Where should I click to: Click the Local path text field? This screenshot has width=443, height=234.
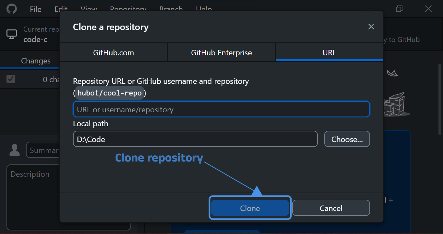(x=195, y=139)
